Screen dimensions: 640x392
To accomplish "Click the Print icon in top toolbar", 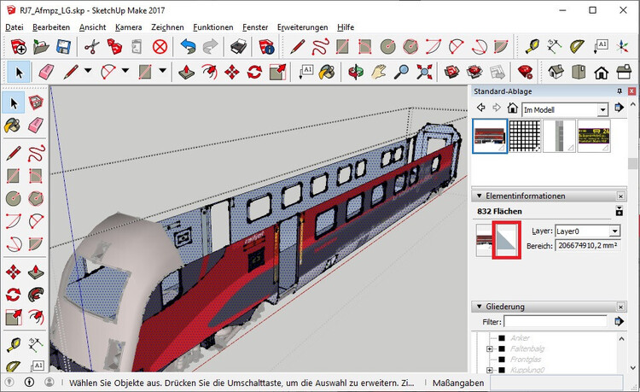I will (239, 46).
